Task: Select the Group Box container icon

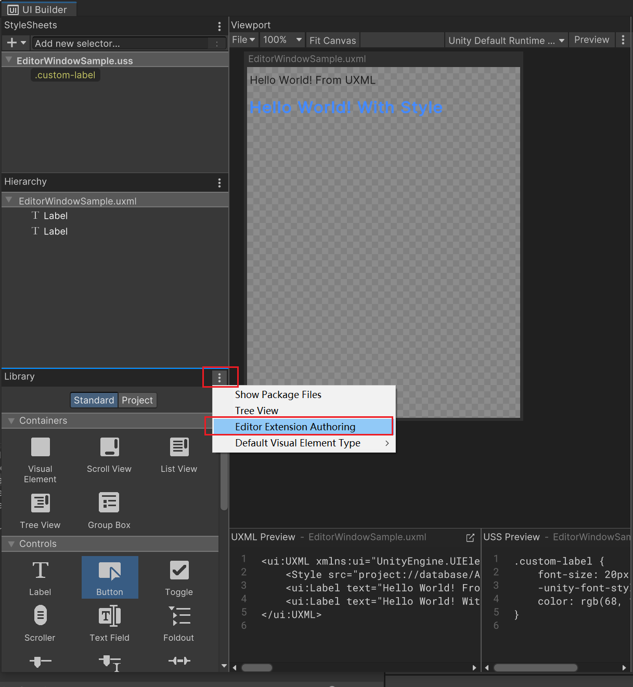Action: 109,503
